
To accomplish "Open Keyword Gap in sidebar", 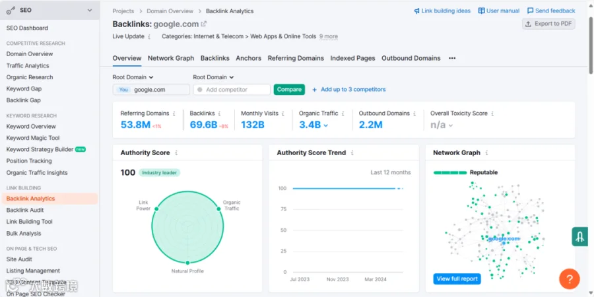I will pyautogui.click(x=24, y=88).
